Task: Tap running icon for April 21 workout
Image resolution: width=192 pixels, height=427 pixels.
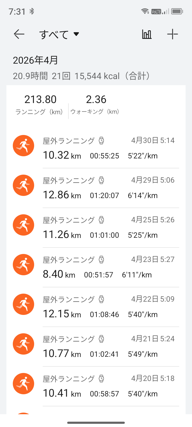Action: [23, 344]
